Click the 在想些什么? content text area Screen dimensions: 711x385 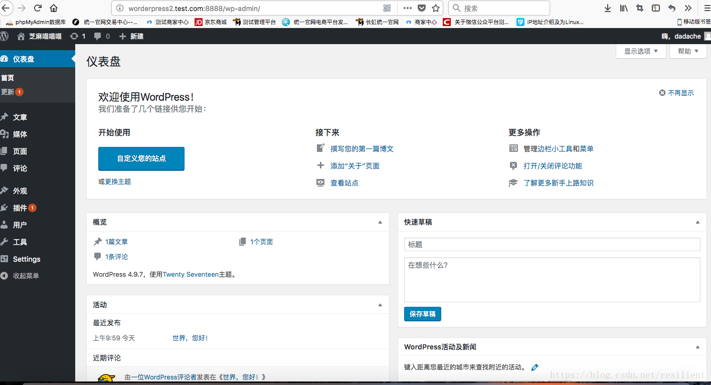(552, 280)
